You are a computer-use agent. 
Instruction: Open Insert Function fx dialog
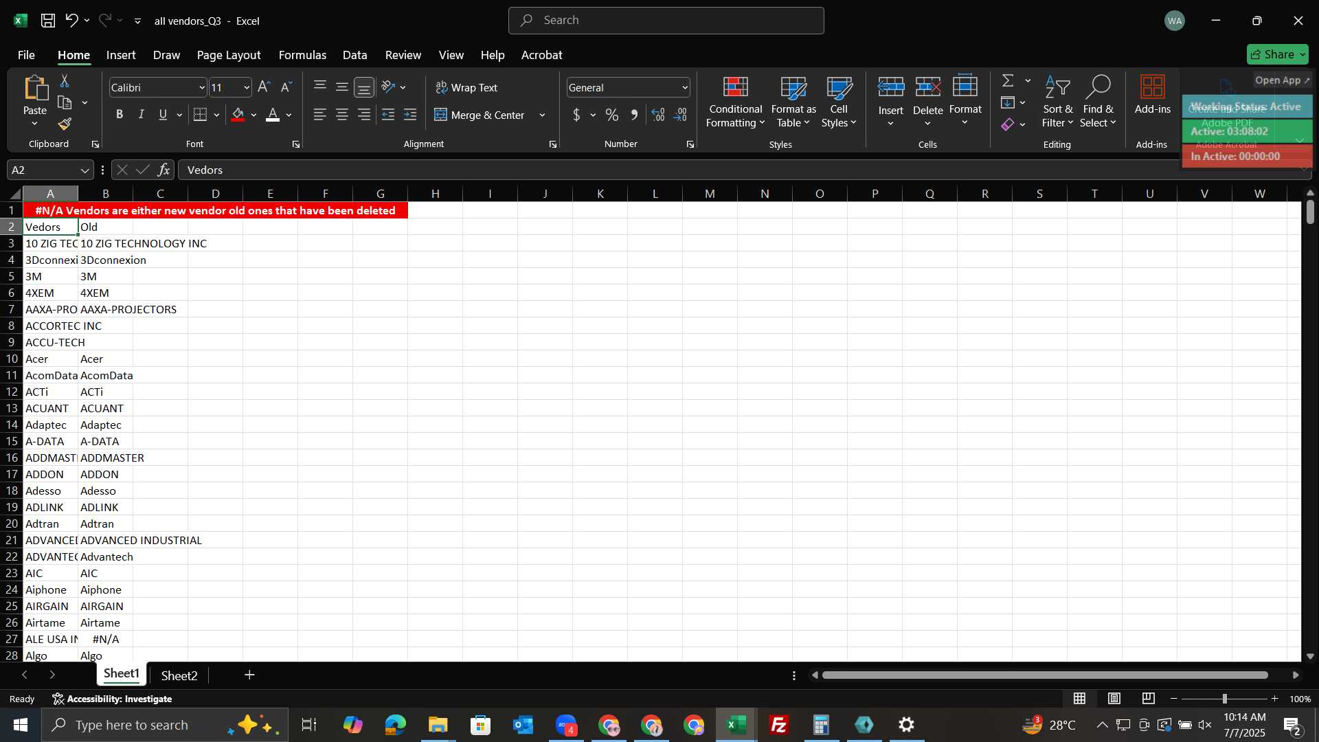point(164,170)
